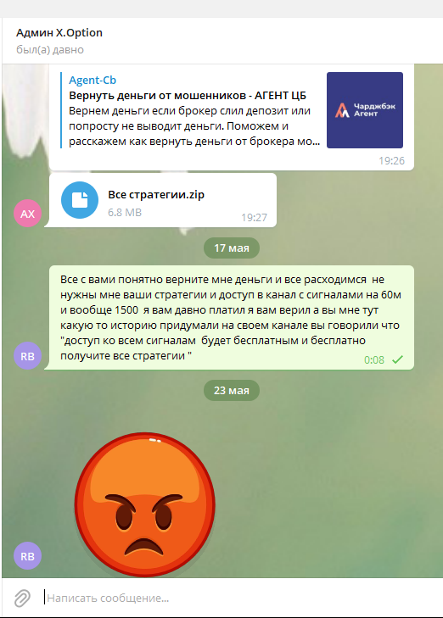Select the Все стратегии.zip file name
Image resolution: width=443 pixels, height=618 pixels.
point(156,194)
